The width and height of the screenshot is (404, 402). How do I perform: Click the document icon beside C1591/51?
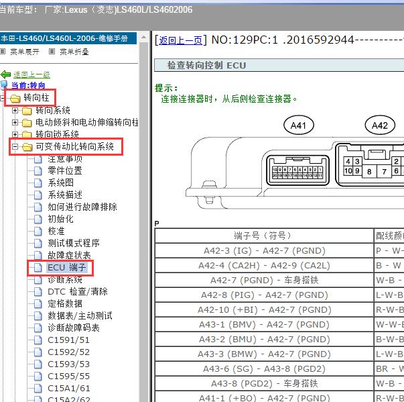point(38,340)
